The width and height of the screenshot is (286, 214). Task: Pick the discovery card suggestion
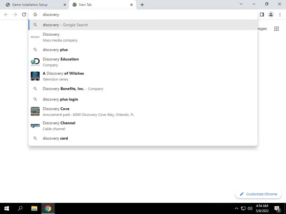coord(143,138)
